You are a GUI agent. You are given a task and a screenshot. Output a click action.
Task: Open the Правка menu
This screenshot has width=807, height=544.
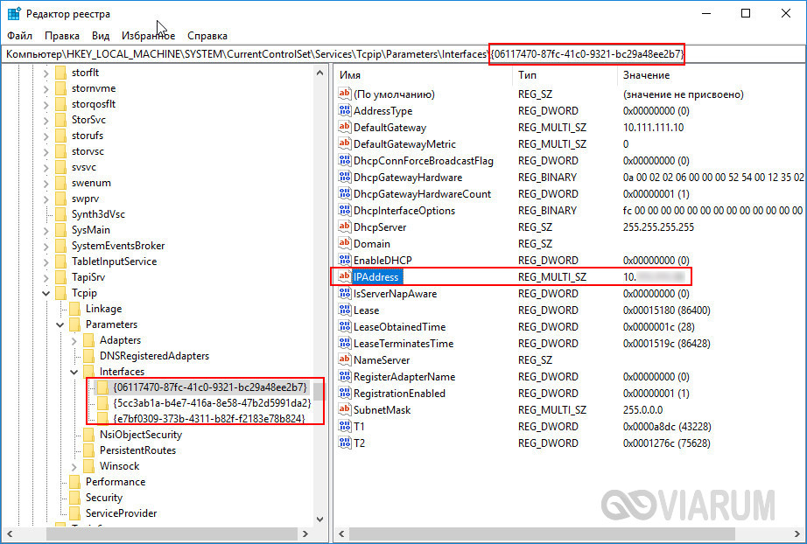[x=62, y=36]
